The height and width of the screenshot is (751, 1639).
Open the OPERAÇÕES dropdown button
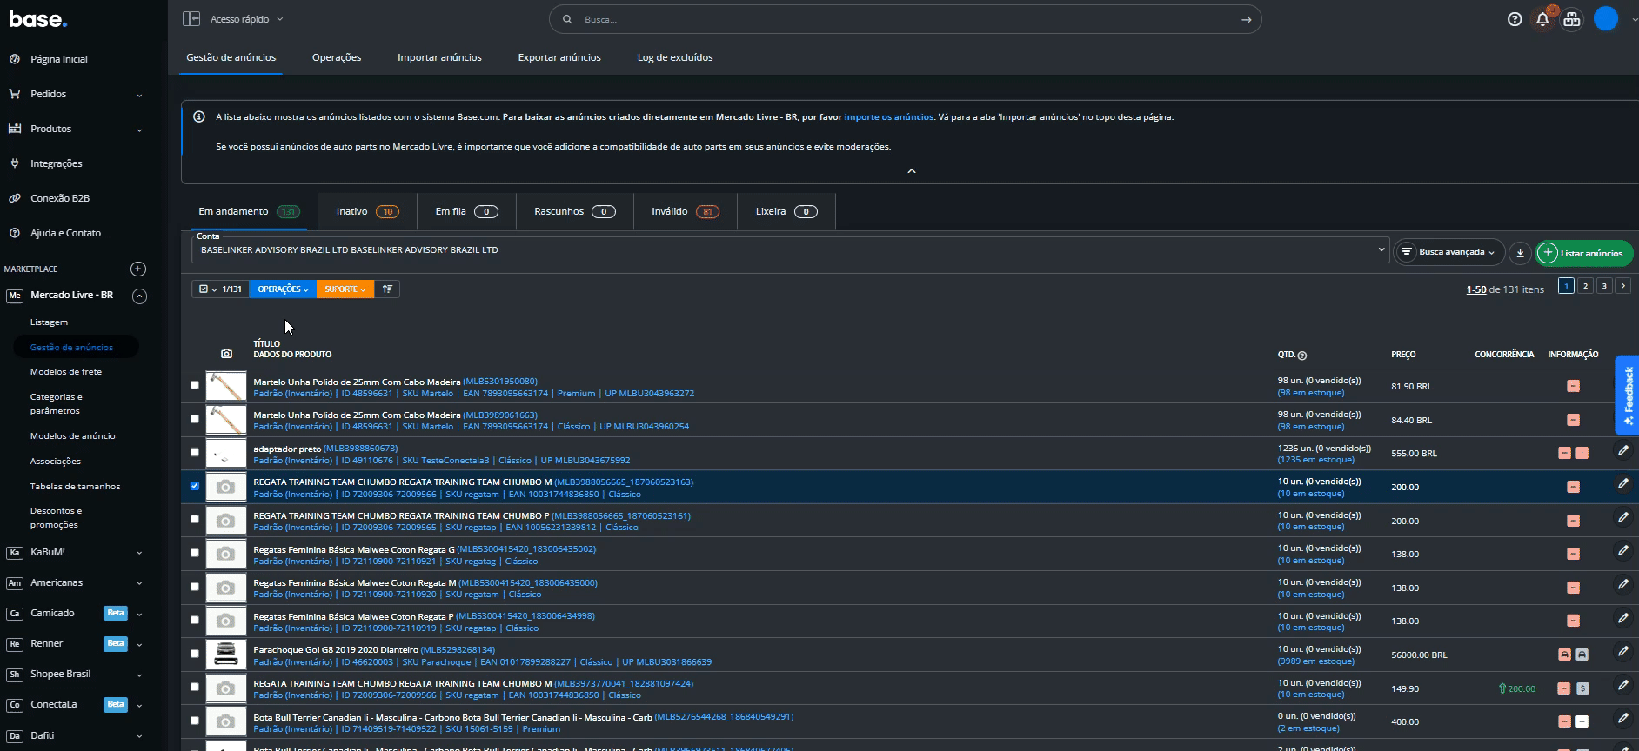[x=283, y=289]
